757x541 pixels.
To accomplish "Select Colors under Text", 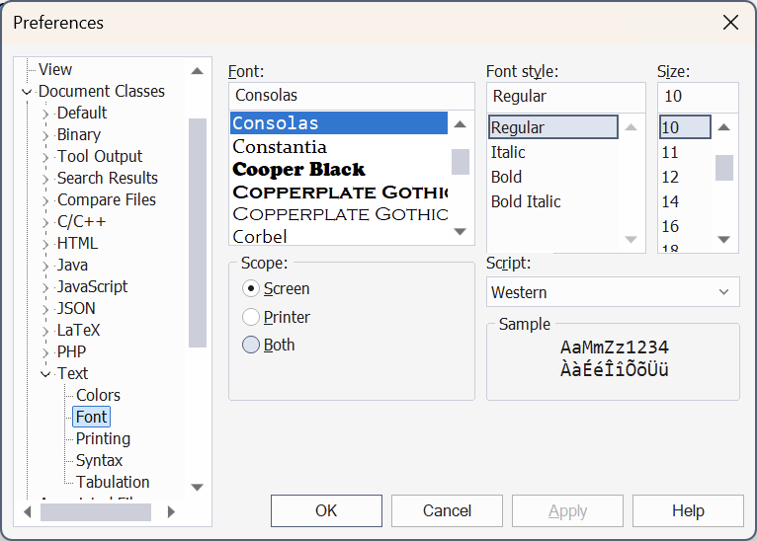I will pyautogui.click(x=98, y=395).
